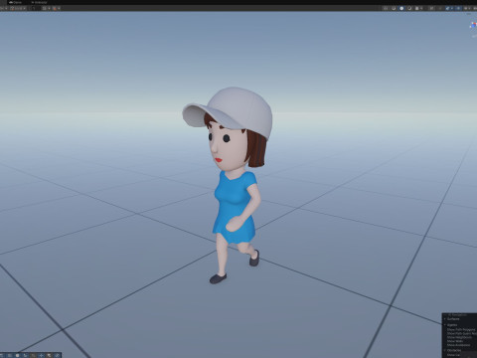
Task: Enable Show Avoidance option
Action: click(458, 345)
